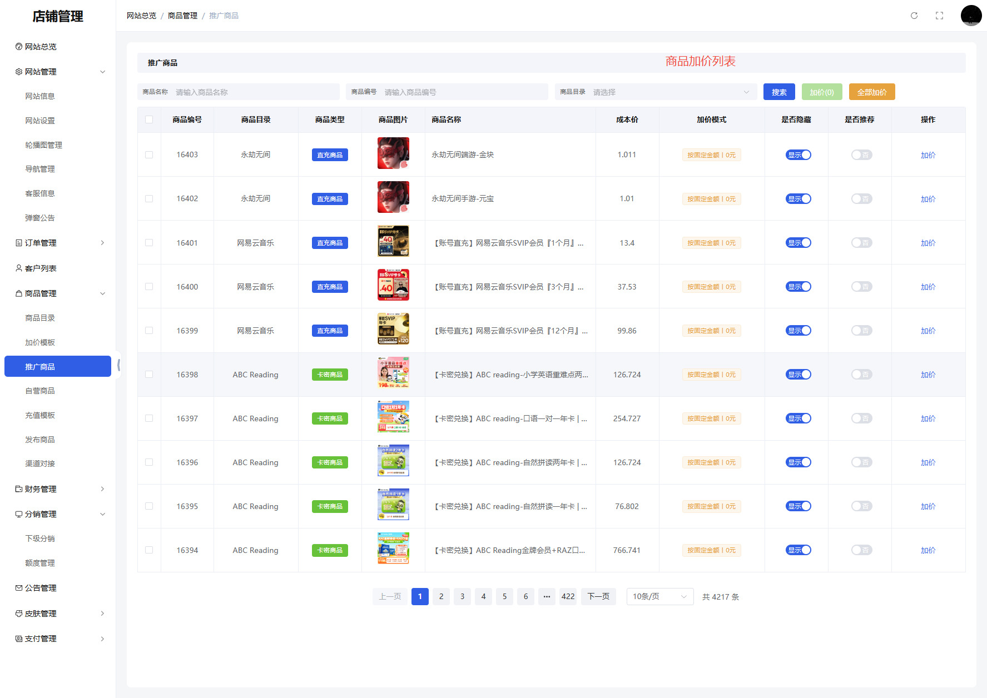Image resolution: width=987 pixels, height=698 pixels.
Task: Click the 分销管理 monitor icon
Action: pyautogui.click(x=19, y=514)
